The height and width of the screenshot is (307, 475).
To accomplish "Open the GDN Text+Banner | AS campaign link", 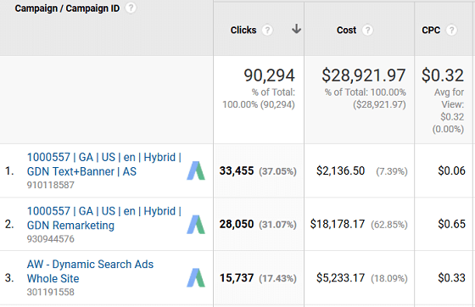I will tap(103, 165).
